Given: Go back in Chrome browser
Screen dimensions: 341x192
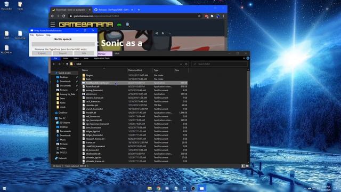Looking at the screenshot, I should 52,16.
